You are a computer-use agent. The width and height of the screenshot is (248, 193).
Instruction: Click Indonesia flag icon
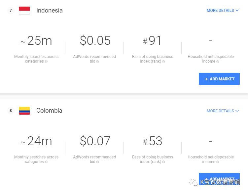click(x=24, y=11)
